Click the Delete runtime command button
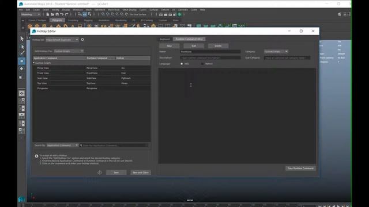 pos(218,46)
